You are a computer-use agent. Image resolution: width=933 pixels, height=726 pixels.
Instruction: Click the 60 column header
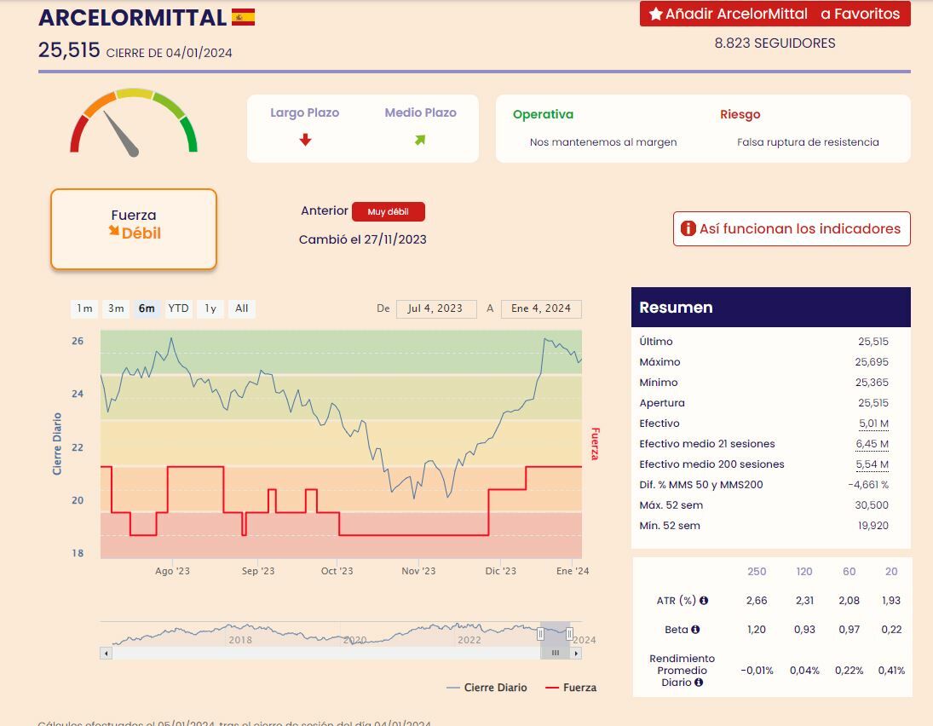(x=849, y=571)
